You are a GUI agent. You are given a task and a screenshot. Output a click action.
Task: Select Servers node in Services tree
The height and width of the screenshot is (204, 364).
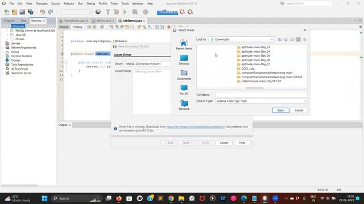[16, 43]
